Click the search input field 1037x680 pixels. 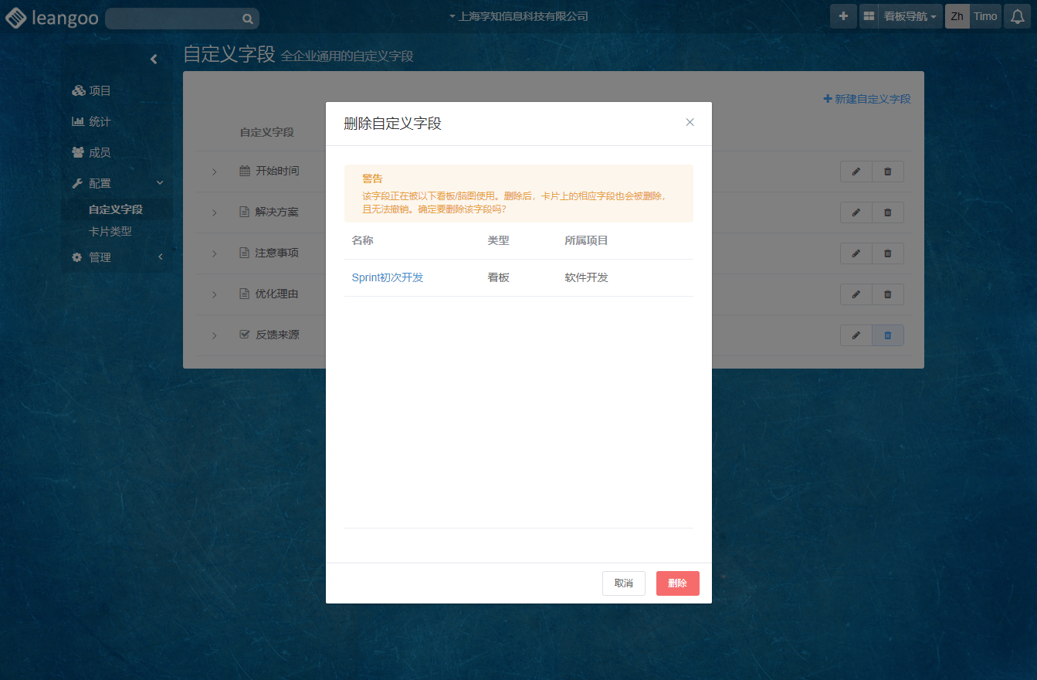point(174,19)
